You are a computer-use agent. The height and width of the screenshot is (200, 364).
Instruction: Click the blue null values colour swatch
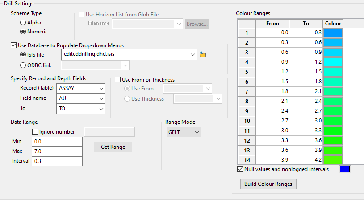coord(345,169)
